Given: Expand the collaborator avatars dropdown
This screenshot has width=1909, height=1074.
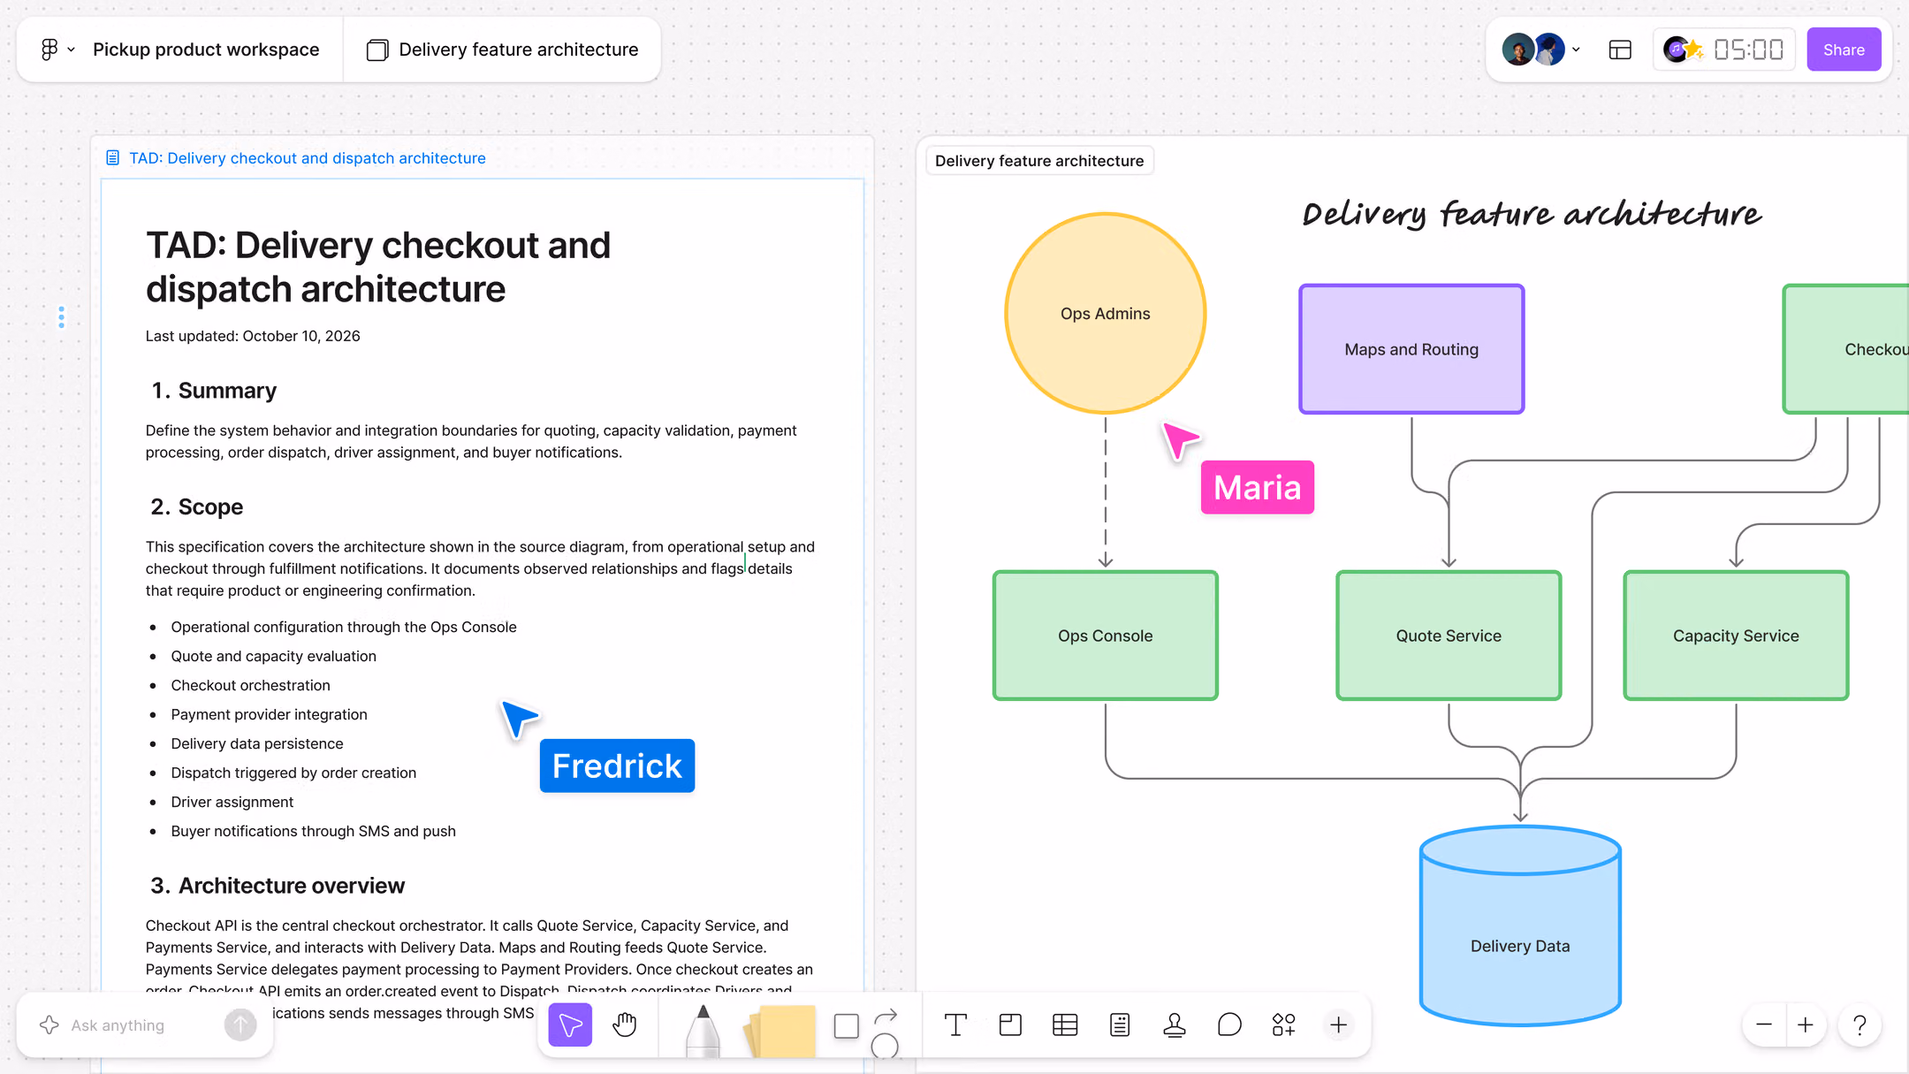Looking at the screenshot, I should (1576, 50).
